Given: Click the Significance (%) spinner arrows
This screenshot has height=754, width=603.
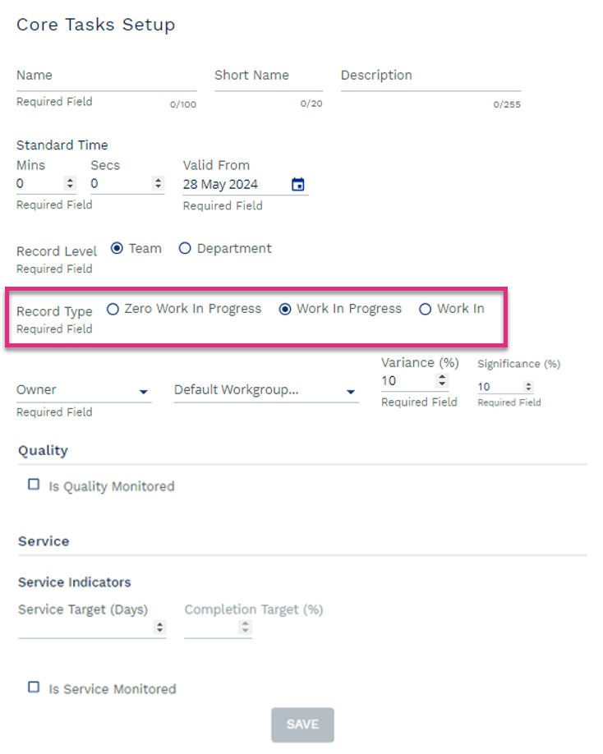Looking at the screenshot, I should coord(528,387).
